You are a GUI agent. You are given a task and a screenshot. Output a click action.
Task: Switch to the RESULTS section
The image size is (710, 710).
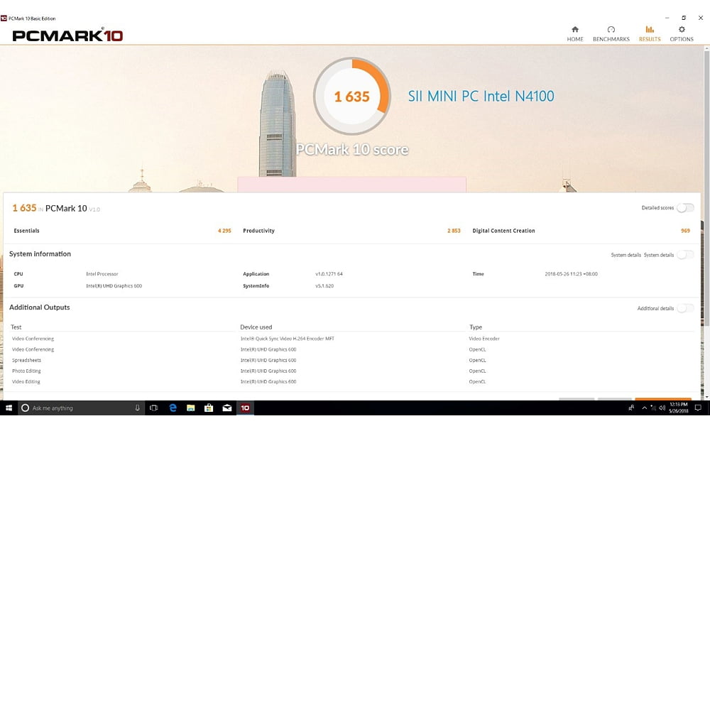650,34
